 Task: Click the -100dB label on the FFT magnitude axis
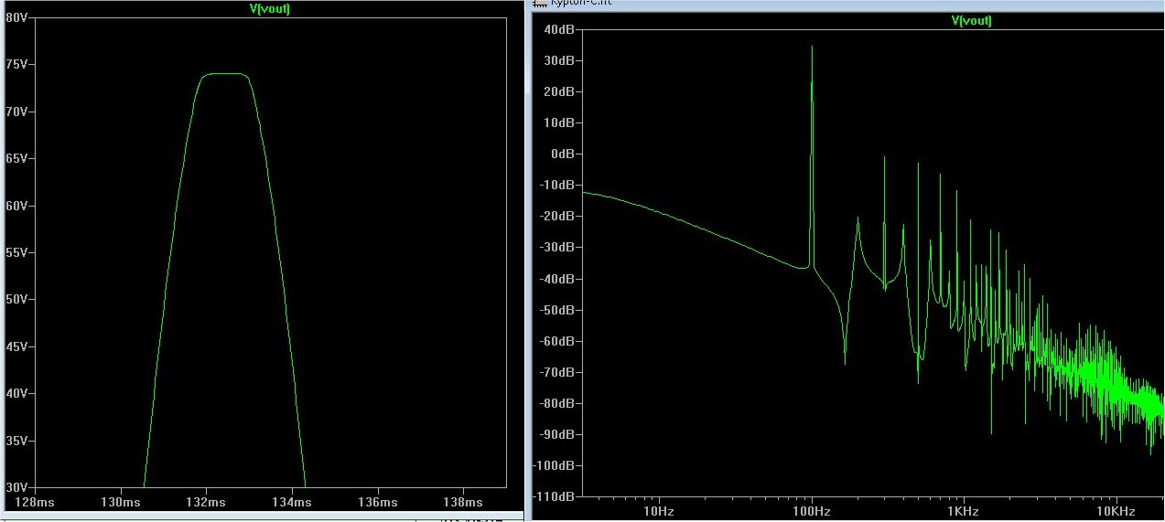pyautogui.click(x=554, y=465)
